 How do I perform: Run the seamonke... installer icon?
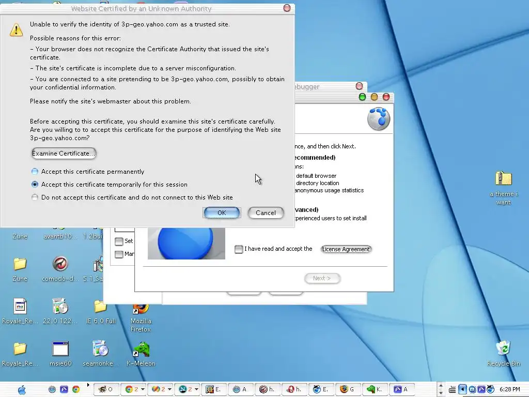(100, 348)
